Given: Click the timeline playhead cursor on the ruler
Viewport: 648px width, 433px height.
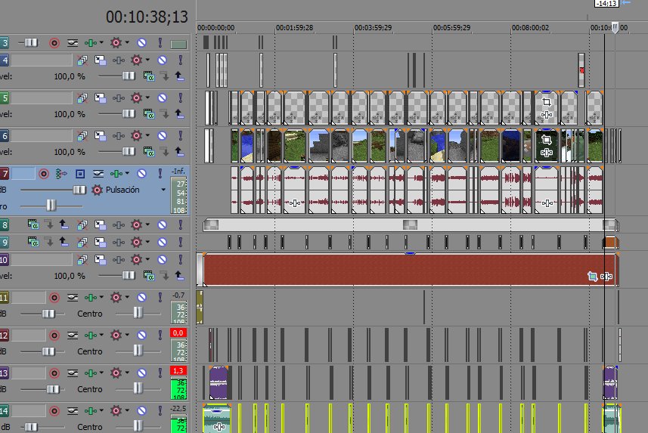Looking at the screenshot, I should 615,28.
